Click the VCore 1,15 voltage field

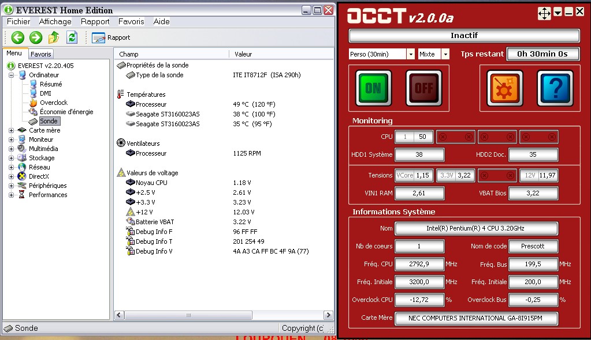coord(414,175)
